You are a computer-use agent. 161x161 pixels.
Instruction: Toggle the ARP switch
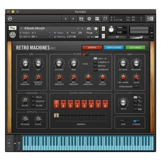pyautogui.click(x=123, y=121)
